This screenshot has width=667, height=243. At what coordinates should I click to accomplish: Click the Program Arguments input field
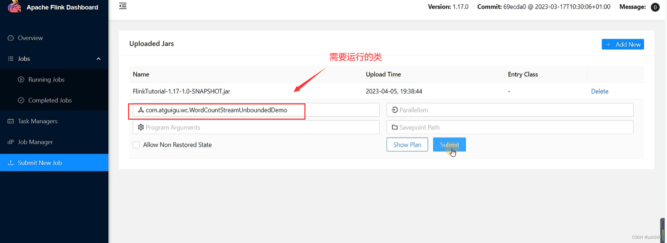(x=256, y=127)
